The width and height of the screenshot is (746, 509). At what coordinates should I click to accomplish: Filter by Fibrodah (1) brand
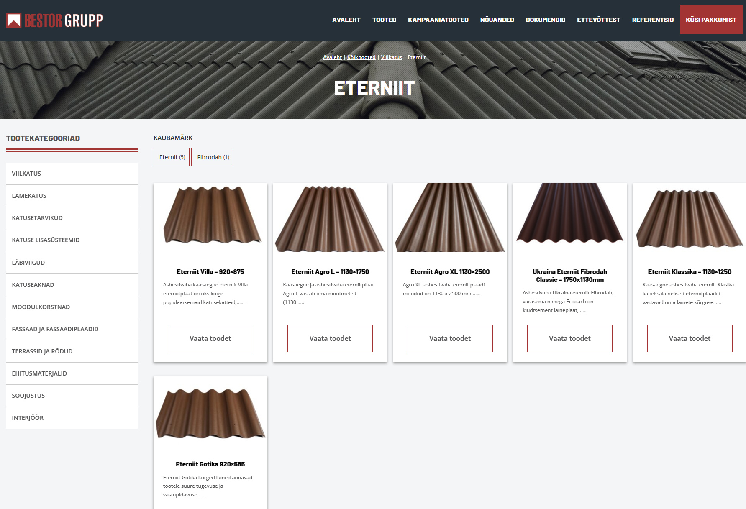tap(212, 157)
